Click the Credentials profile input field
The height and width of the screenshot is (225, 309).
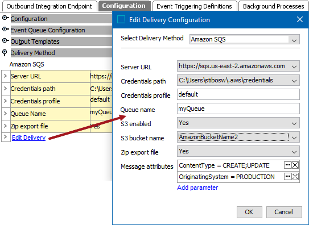(x=238, y=94)
